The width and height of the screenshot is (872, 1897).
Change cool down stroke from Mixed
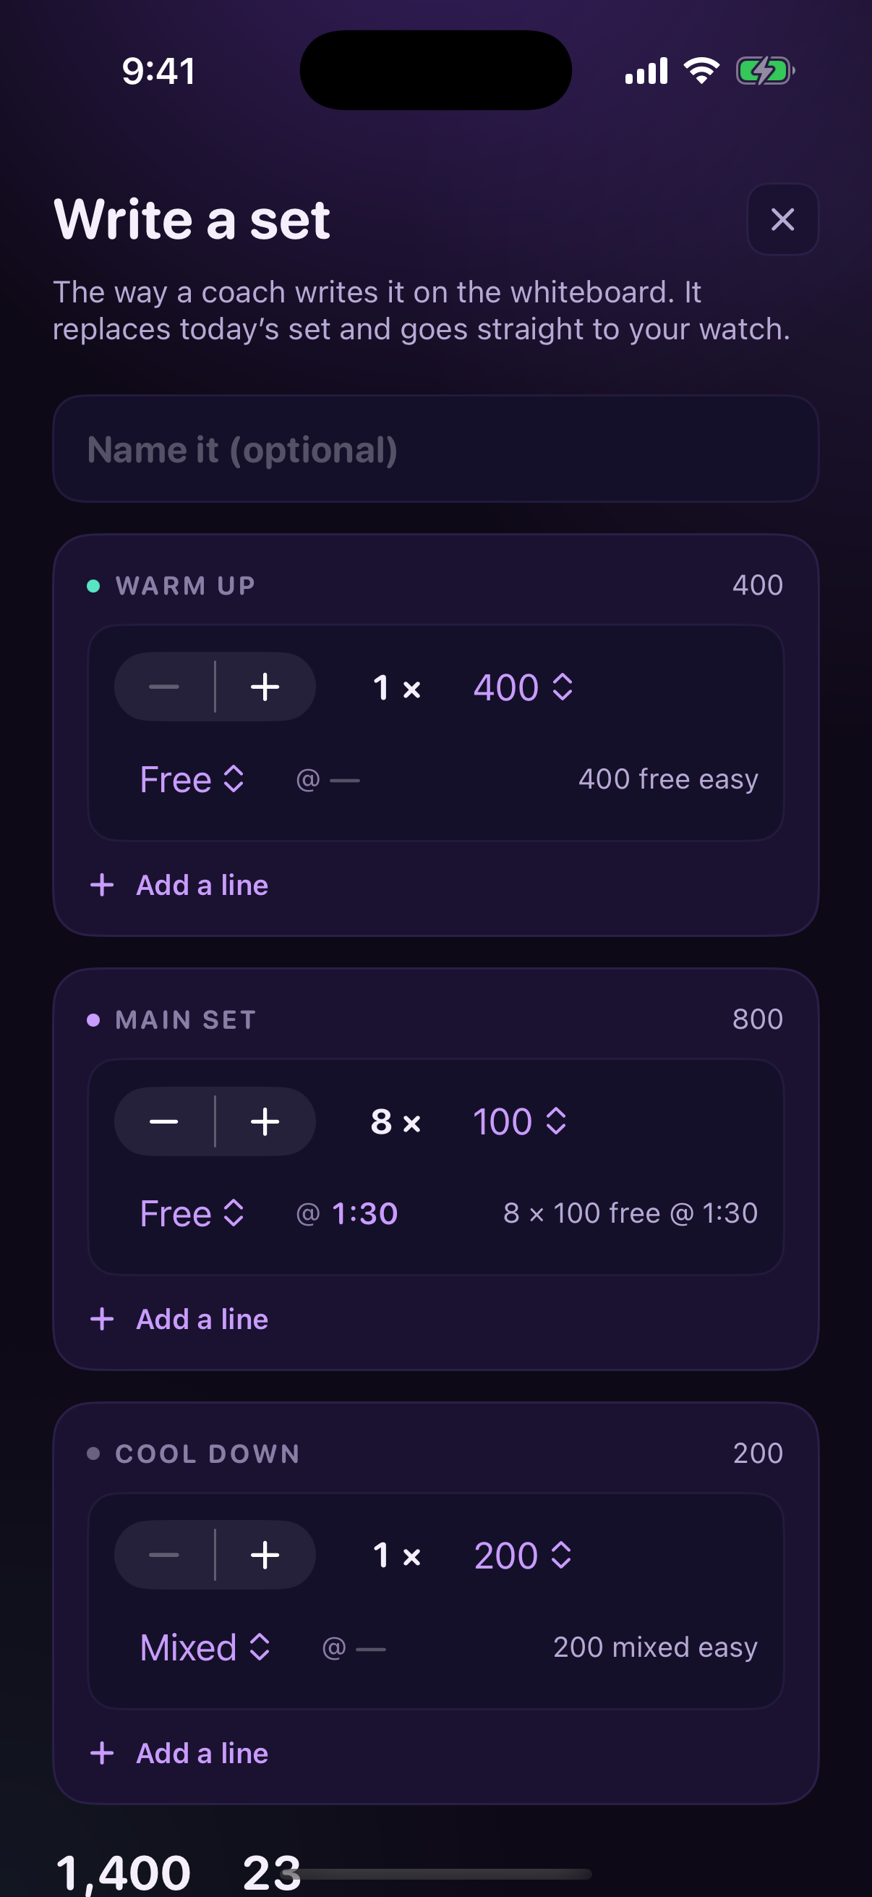[205, 1647]
